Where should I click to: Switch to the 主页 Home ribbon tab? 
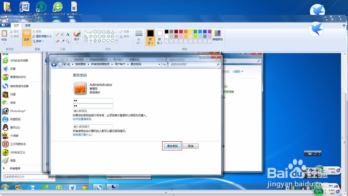point(16,25)
